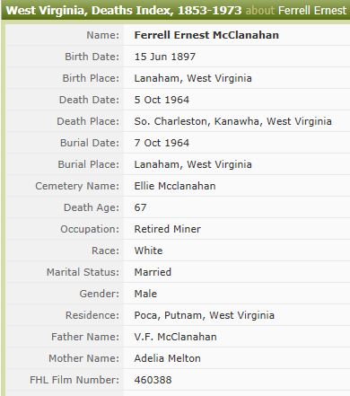Click the FHL film number 460388
The width and height of the screenshot is (350, 396).
coord(153,380)
